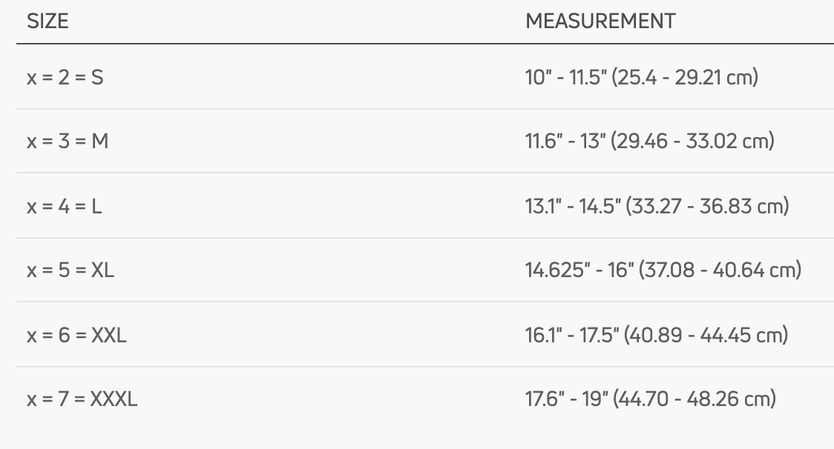Click the 11.6" - 13" inch range
Image resolution: width=834 pixels, height=449 pixels.
click(565, 141)
